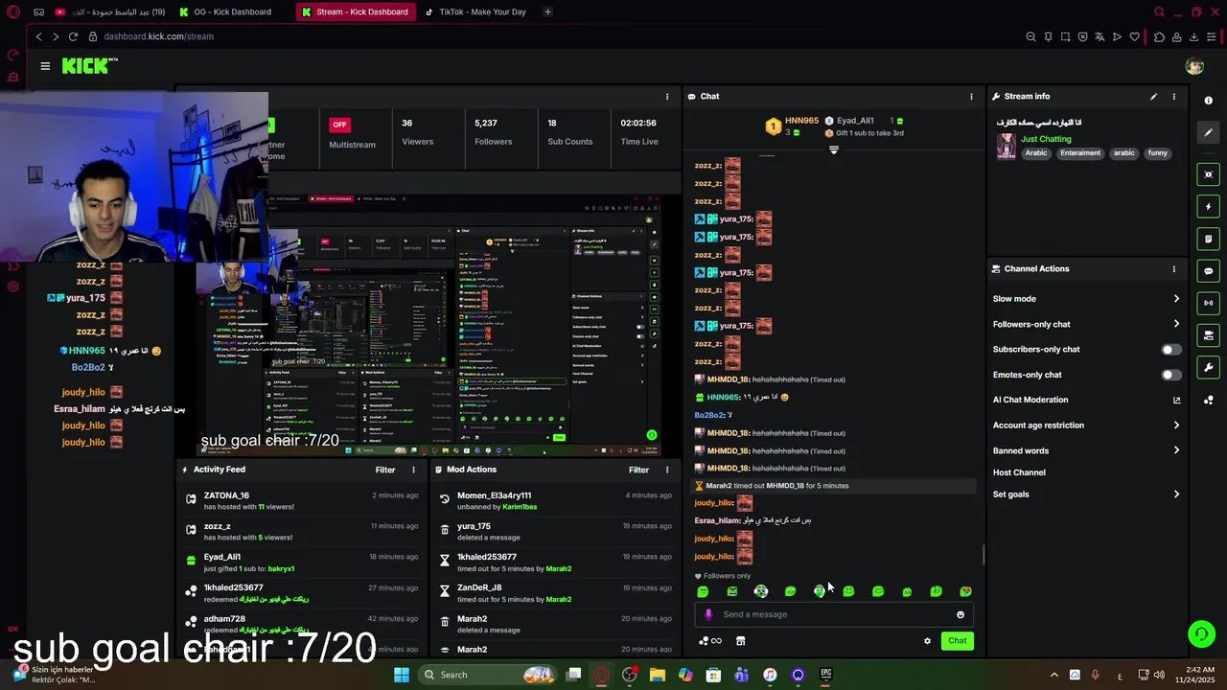Go back with the browser back arrow
Image resolution: width=1227 pixels, height=690 pixels.
tap(38, 36)
